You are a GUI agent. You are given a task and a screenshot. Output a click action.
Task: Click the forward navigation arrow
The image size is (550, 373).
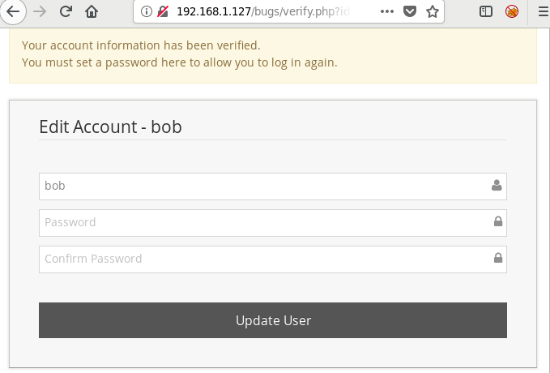click(39, 12)
